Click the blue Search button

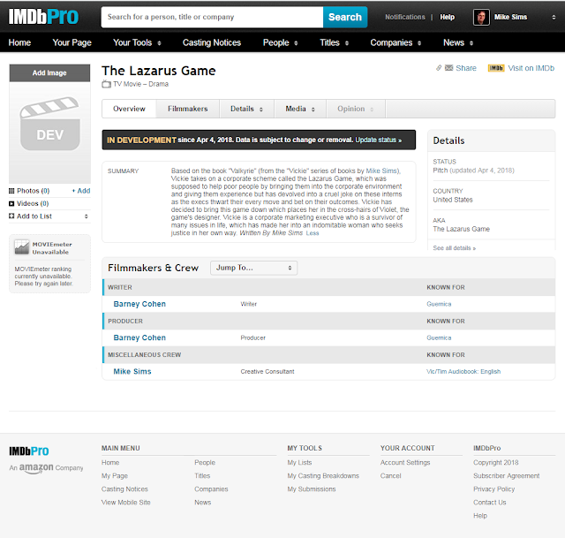click(x=345, y=17)
